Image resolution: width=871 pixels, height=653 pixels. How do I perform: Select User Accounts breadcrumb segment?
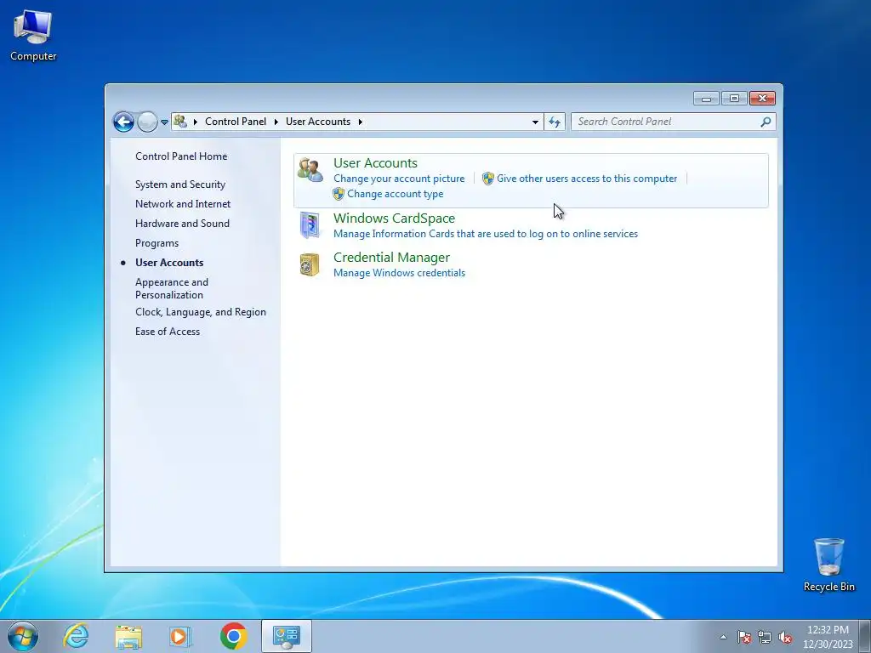pos(318,122)
